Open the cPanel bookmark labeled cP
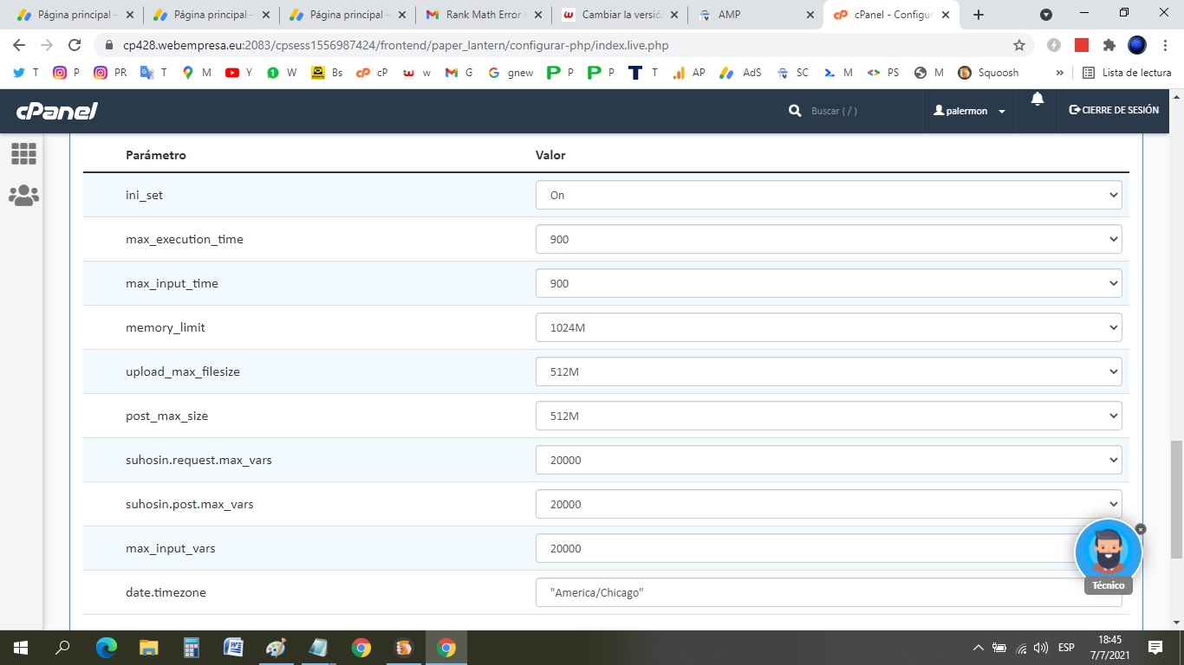1184x665 pixels. 372,73
